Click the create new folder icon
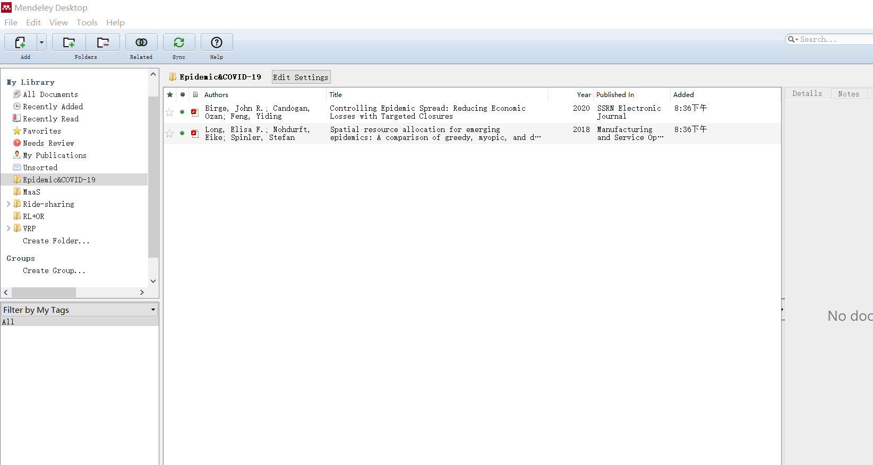Viewport: 873px width, 465px height. point(69,42)
